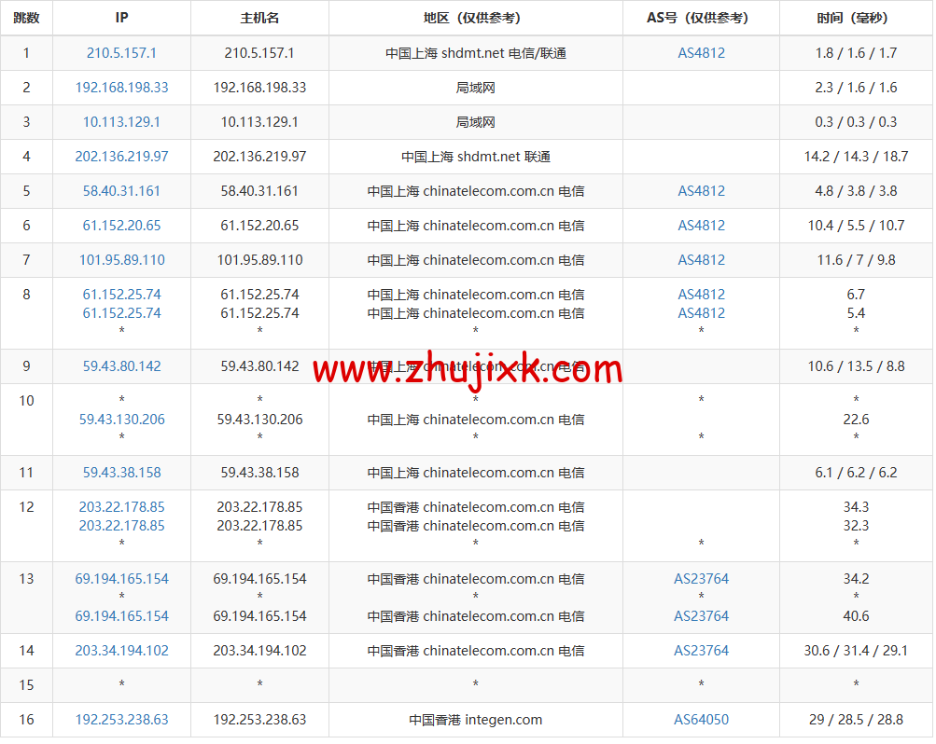Click the first 61.152.25.74 link on hop 8
Screen dimensions: 936x744
coord(120,295)
